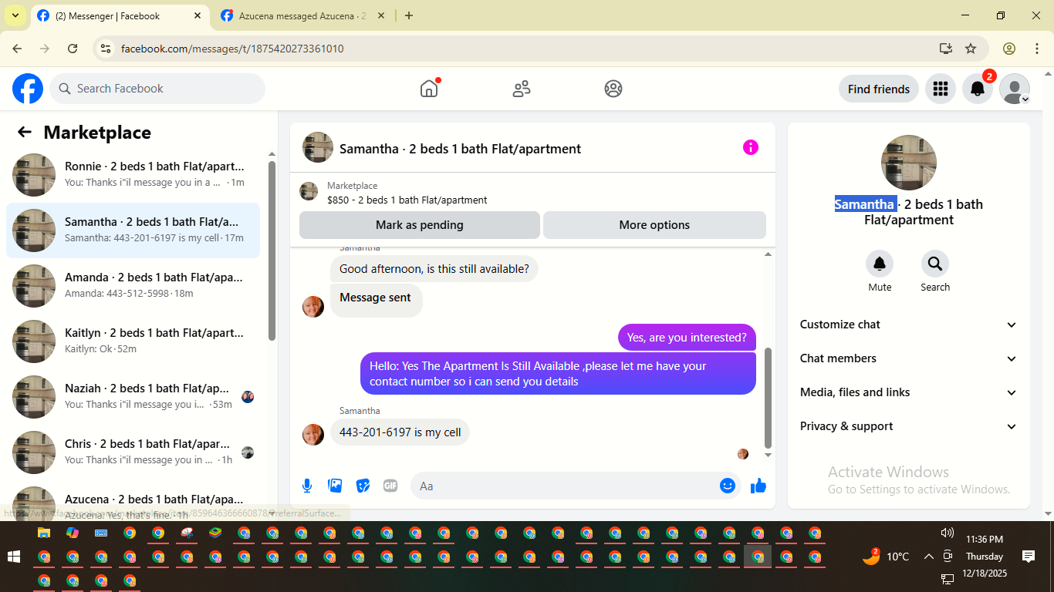Screen dimensions: 1054x592
Task: Click the '443-201-6197 is my cell' message
Action: [400, 432]
